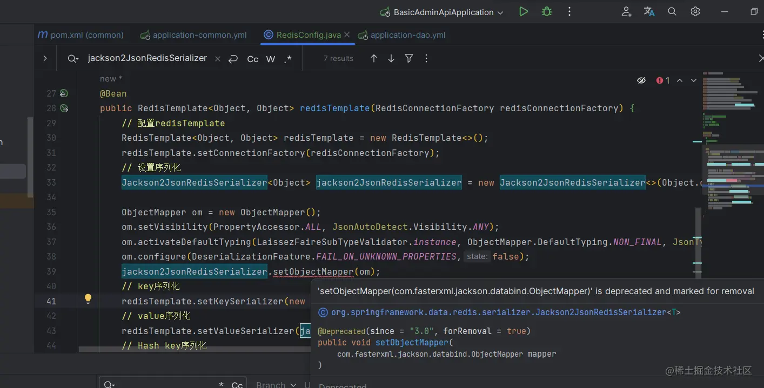The image size is (764, 388).
Task: Click the bean gutter icon on line 28
Action: pyautogui.click(x=64, y=108)
